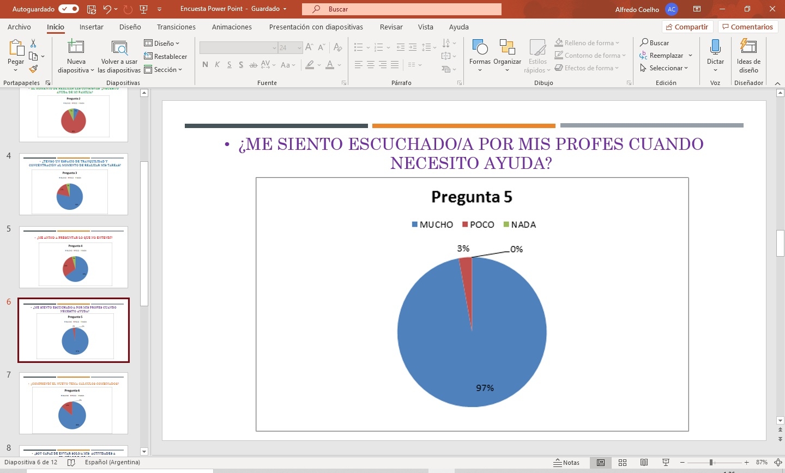Select the "Pregunta 5" chart title
The width and height of the screenshot is (785, 473).
(x=472, y=197)
